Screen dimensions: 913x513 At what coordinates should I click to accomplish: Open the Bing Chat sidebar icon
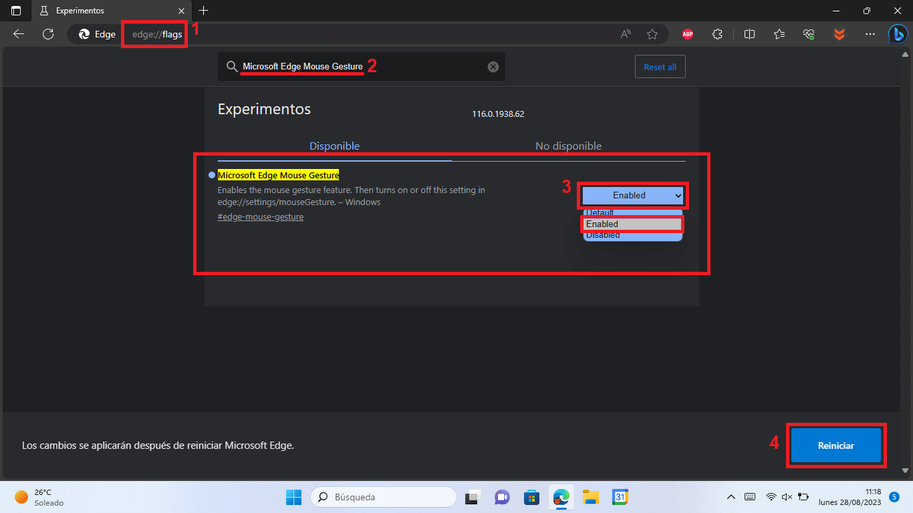tap(898, 34)
